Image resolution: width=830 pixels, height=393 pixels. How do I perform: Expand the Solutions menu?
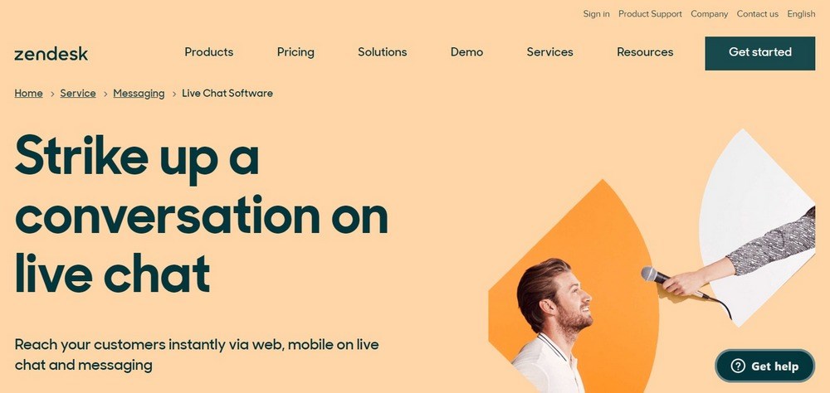382,52
